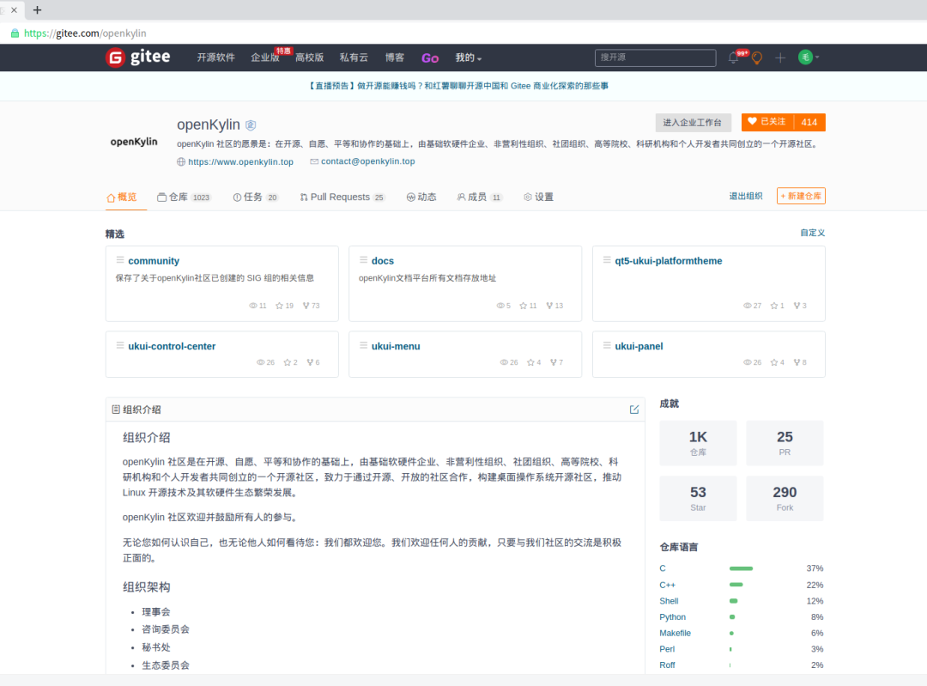927x686 pixels.
Task: Click the star count on docs card
Action: click(x=528, y=306)
